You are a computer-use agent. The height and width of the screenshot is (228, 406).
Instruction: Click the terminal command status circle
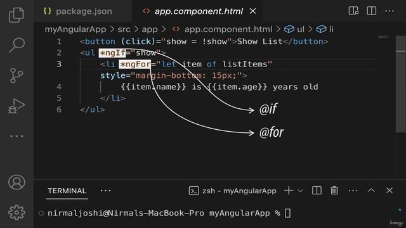pyautogui.click(x=41, y=213)
